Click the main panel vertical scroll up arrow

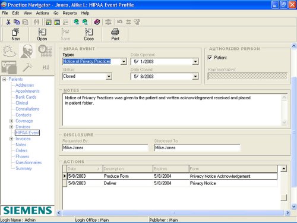(294, 46)
